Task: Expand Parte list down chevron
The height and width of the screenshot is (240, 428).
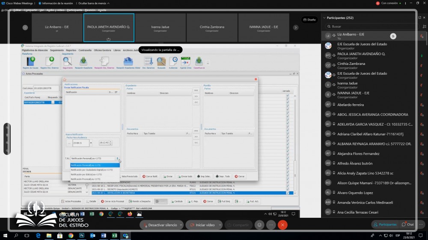Action: point(87,192)
